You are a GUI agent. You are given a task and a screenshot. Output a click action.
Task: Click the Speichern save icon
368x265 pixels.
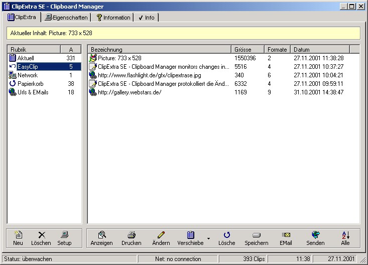coord(257,235)
